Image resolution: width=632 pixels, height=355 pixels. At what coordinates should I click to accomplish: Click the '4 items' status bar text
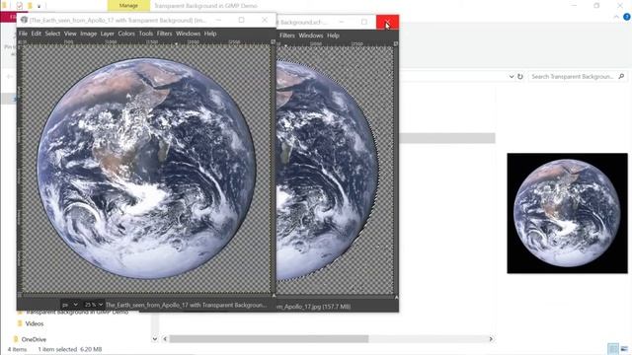(17, 349)
